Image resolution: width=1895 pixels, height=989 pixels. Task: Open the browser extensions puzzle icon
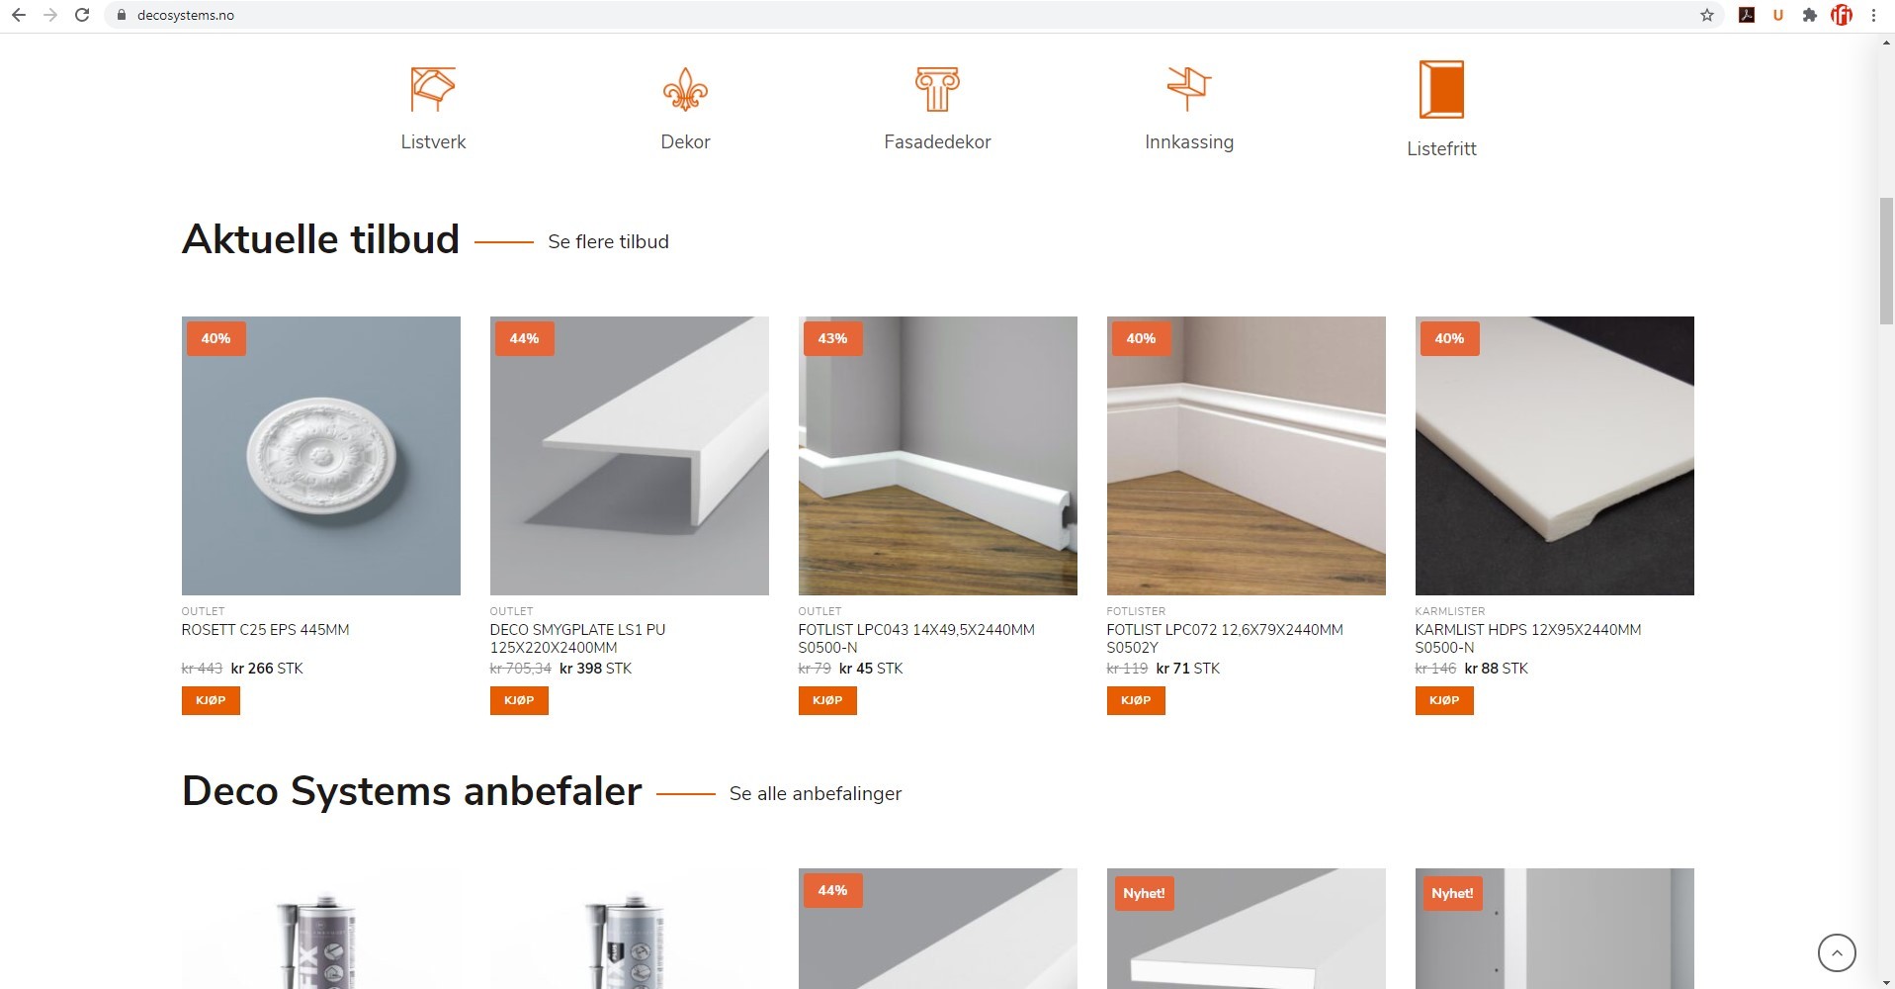[1809, 15]
